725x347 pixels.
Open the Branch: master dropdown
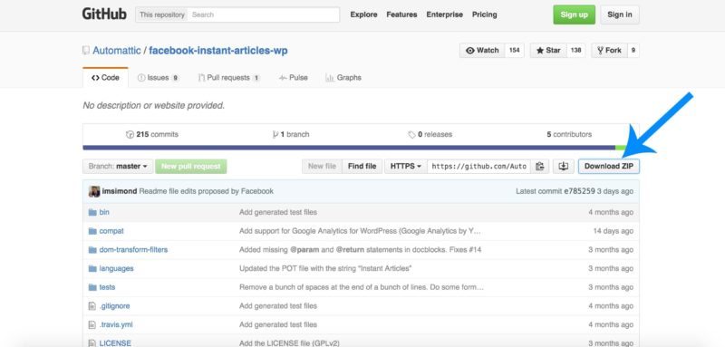coord(118,167)
